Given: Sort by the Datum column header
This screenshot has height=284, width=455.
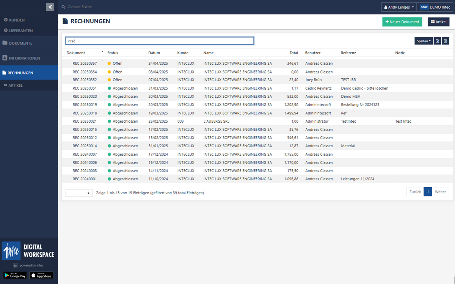Looking at the screenshot, I should pyautogui.click(x=154, y=53).
